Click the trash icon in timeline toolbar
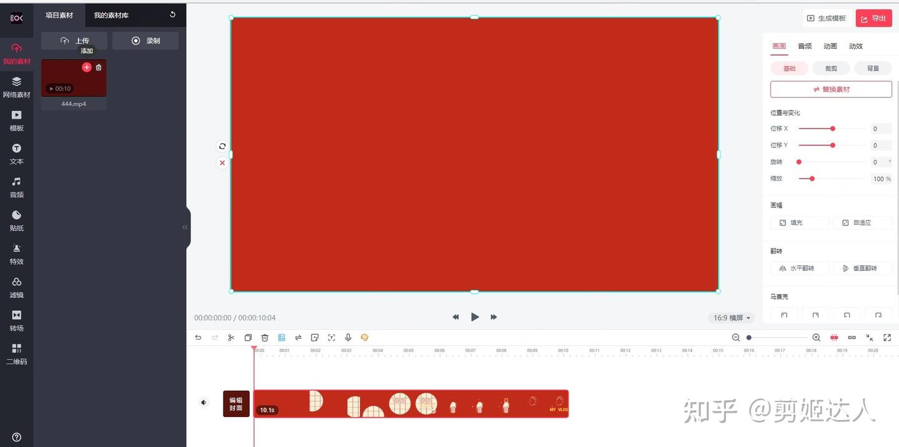This screenshot has width=899, height=447. click(x=265, y=337)
